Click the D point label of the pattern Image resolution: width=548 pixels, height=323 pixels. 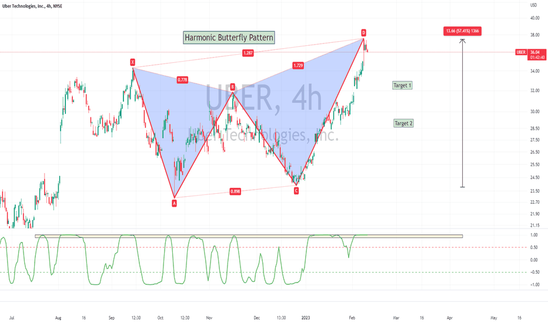tap(363, 33)
